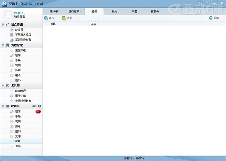Maximize the PP助手 window
This screenshot has width=226, height=161.
pos(214,3)
